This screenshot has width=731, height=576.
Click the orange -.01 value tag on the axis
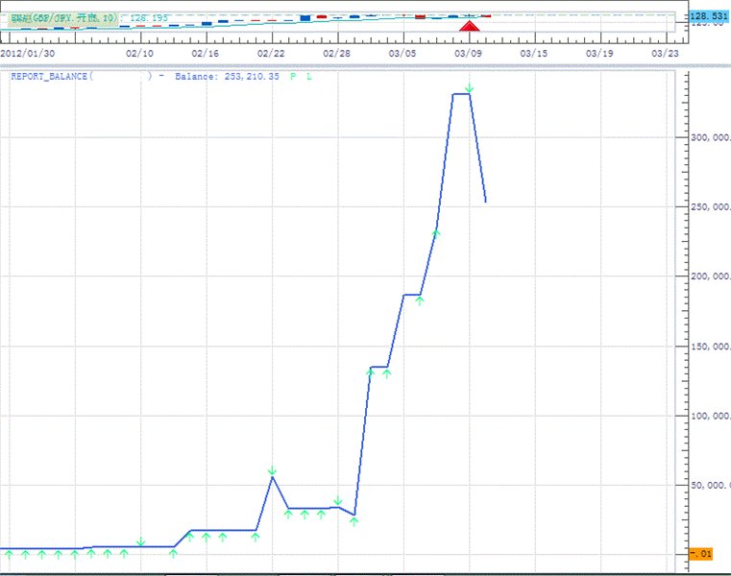coord(700,554)
